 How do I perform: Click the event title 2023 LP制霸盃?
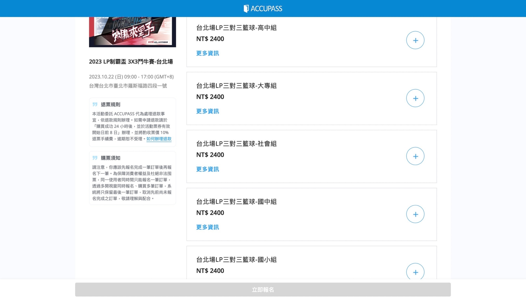[x=131, y=62]
